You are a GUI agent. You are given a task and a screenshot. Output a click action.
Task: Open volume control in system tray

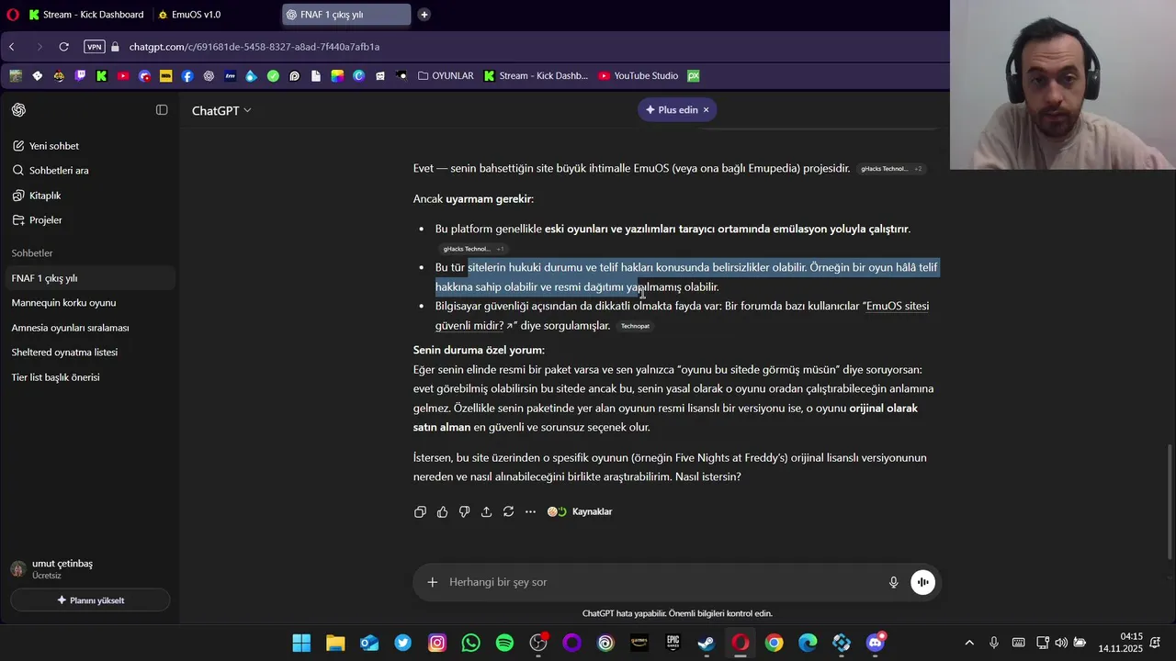[x=1061, y=643]
